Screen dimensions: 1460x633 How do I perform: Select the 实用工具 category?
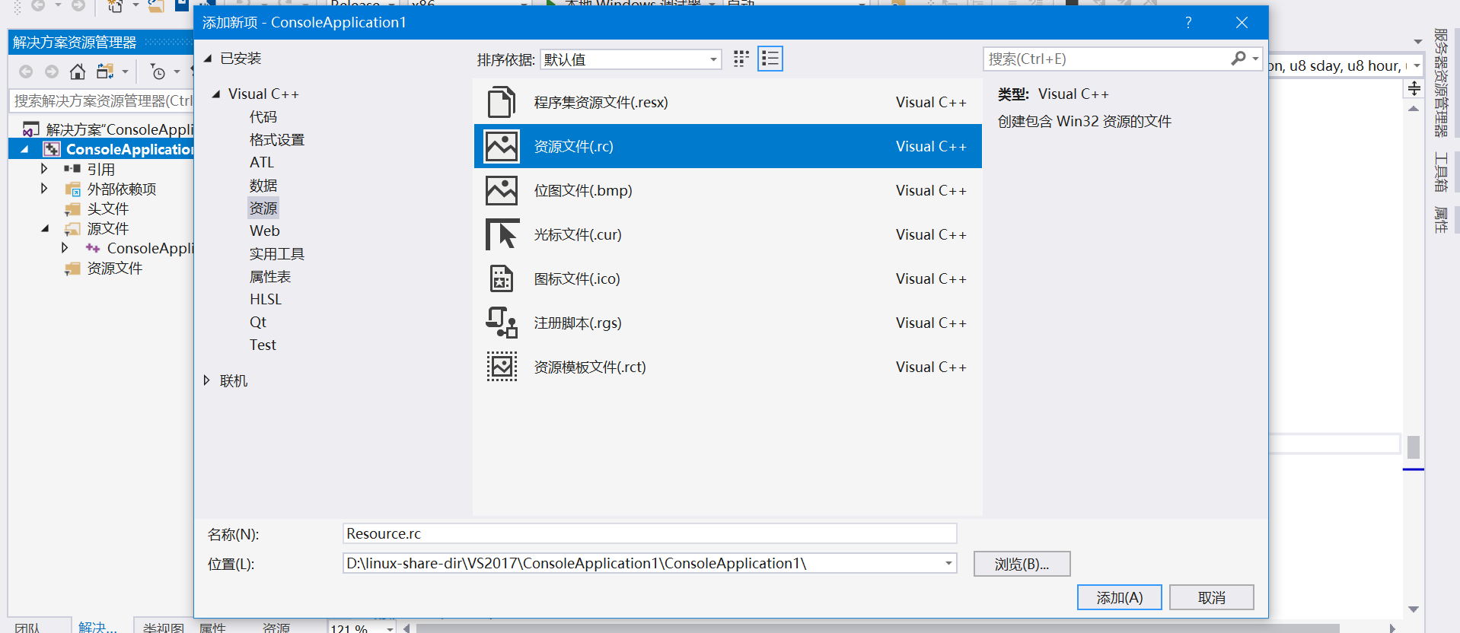pos(277,253)
